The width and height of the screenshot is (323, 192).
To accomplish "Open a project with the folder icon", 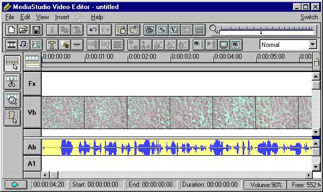I will 24,30.
